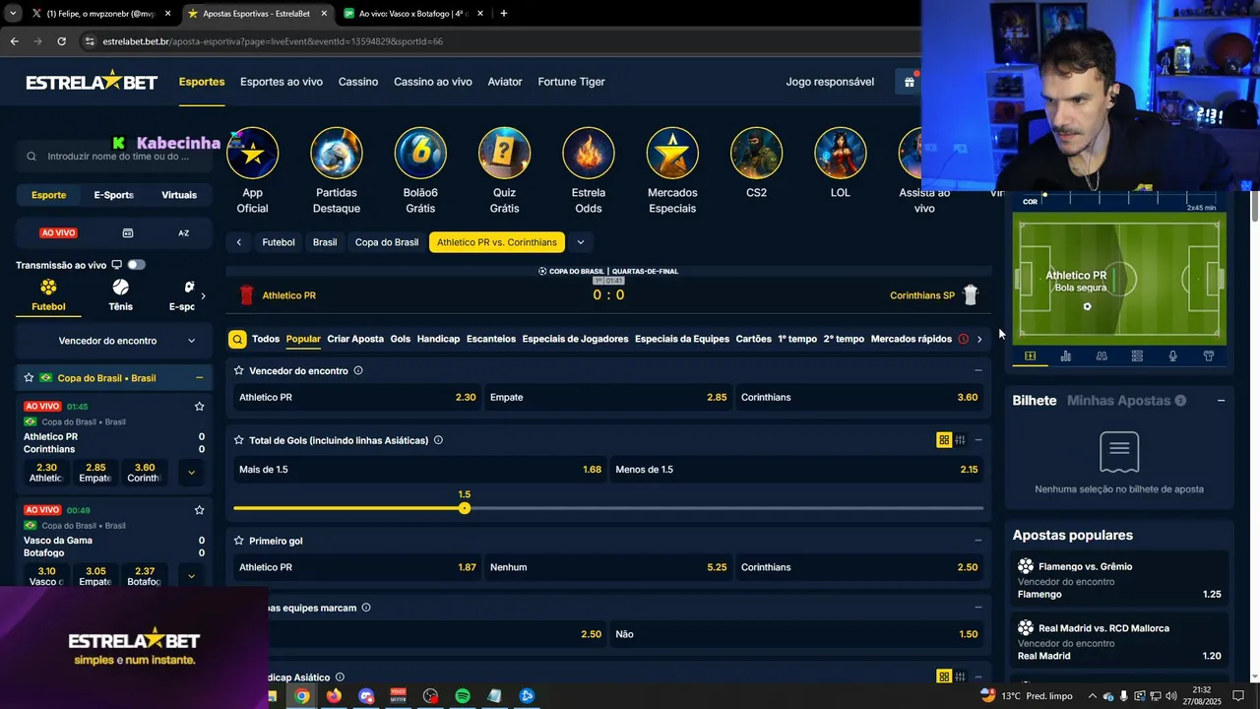The height and width of the screenshot is (709, 1260).
Task: Click the EstrelaBet logo in the header
Action: [x=92, y=81]
